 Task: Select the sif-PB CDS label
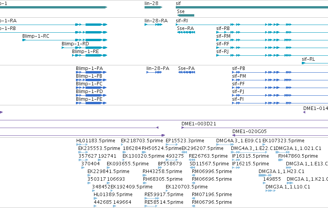point(239,68)
